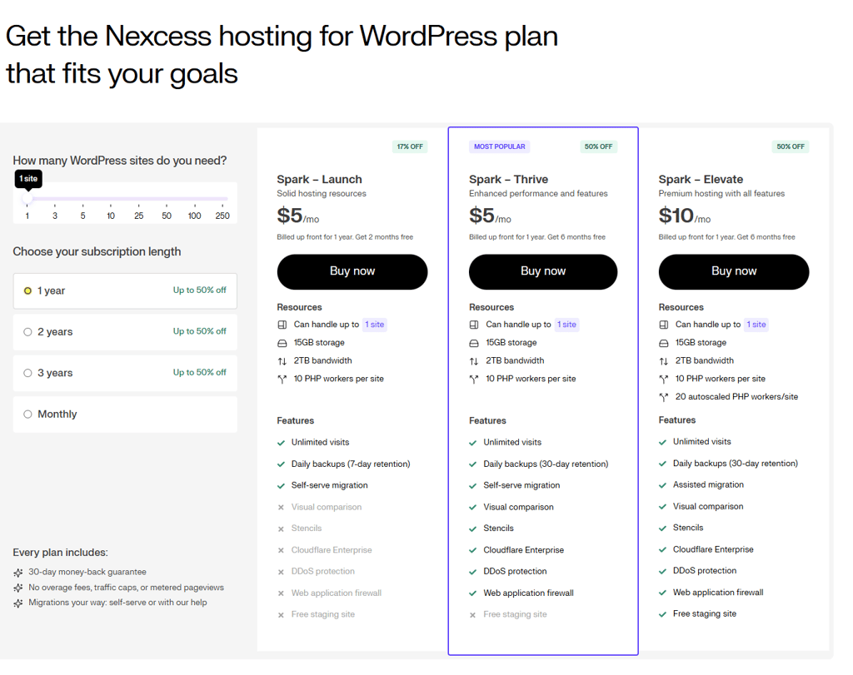This screenshot has width=853, height=675.
Task: Click the Spark – Elevate plan title
Action: click(701, 179)
